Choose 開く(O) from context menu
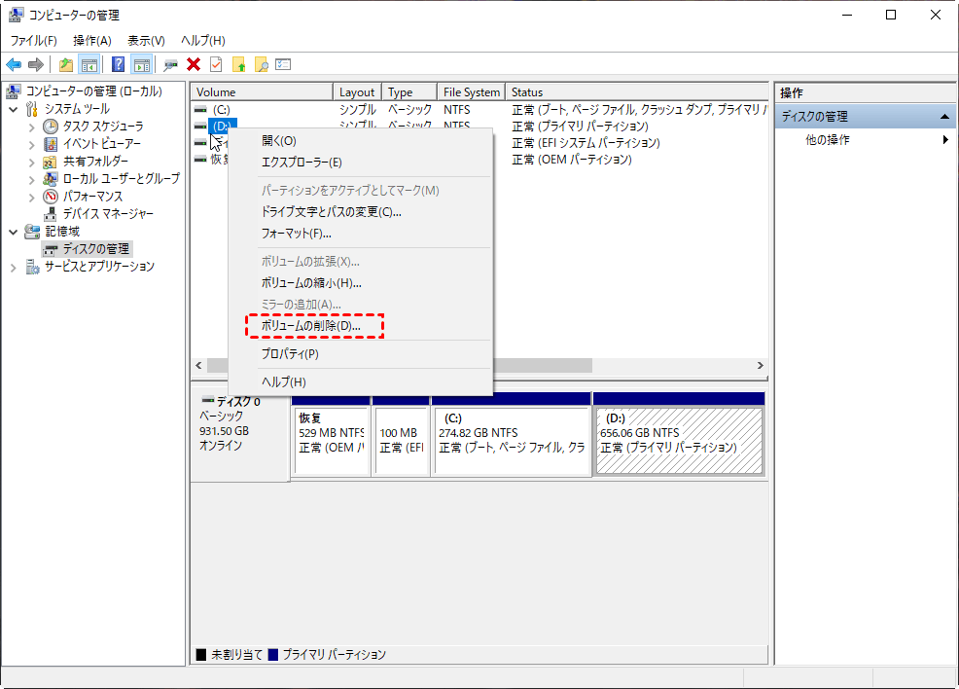 pos(361,141)
